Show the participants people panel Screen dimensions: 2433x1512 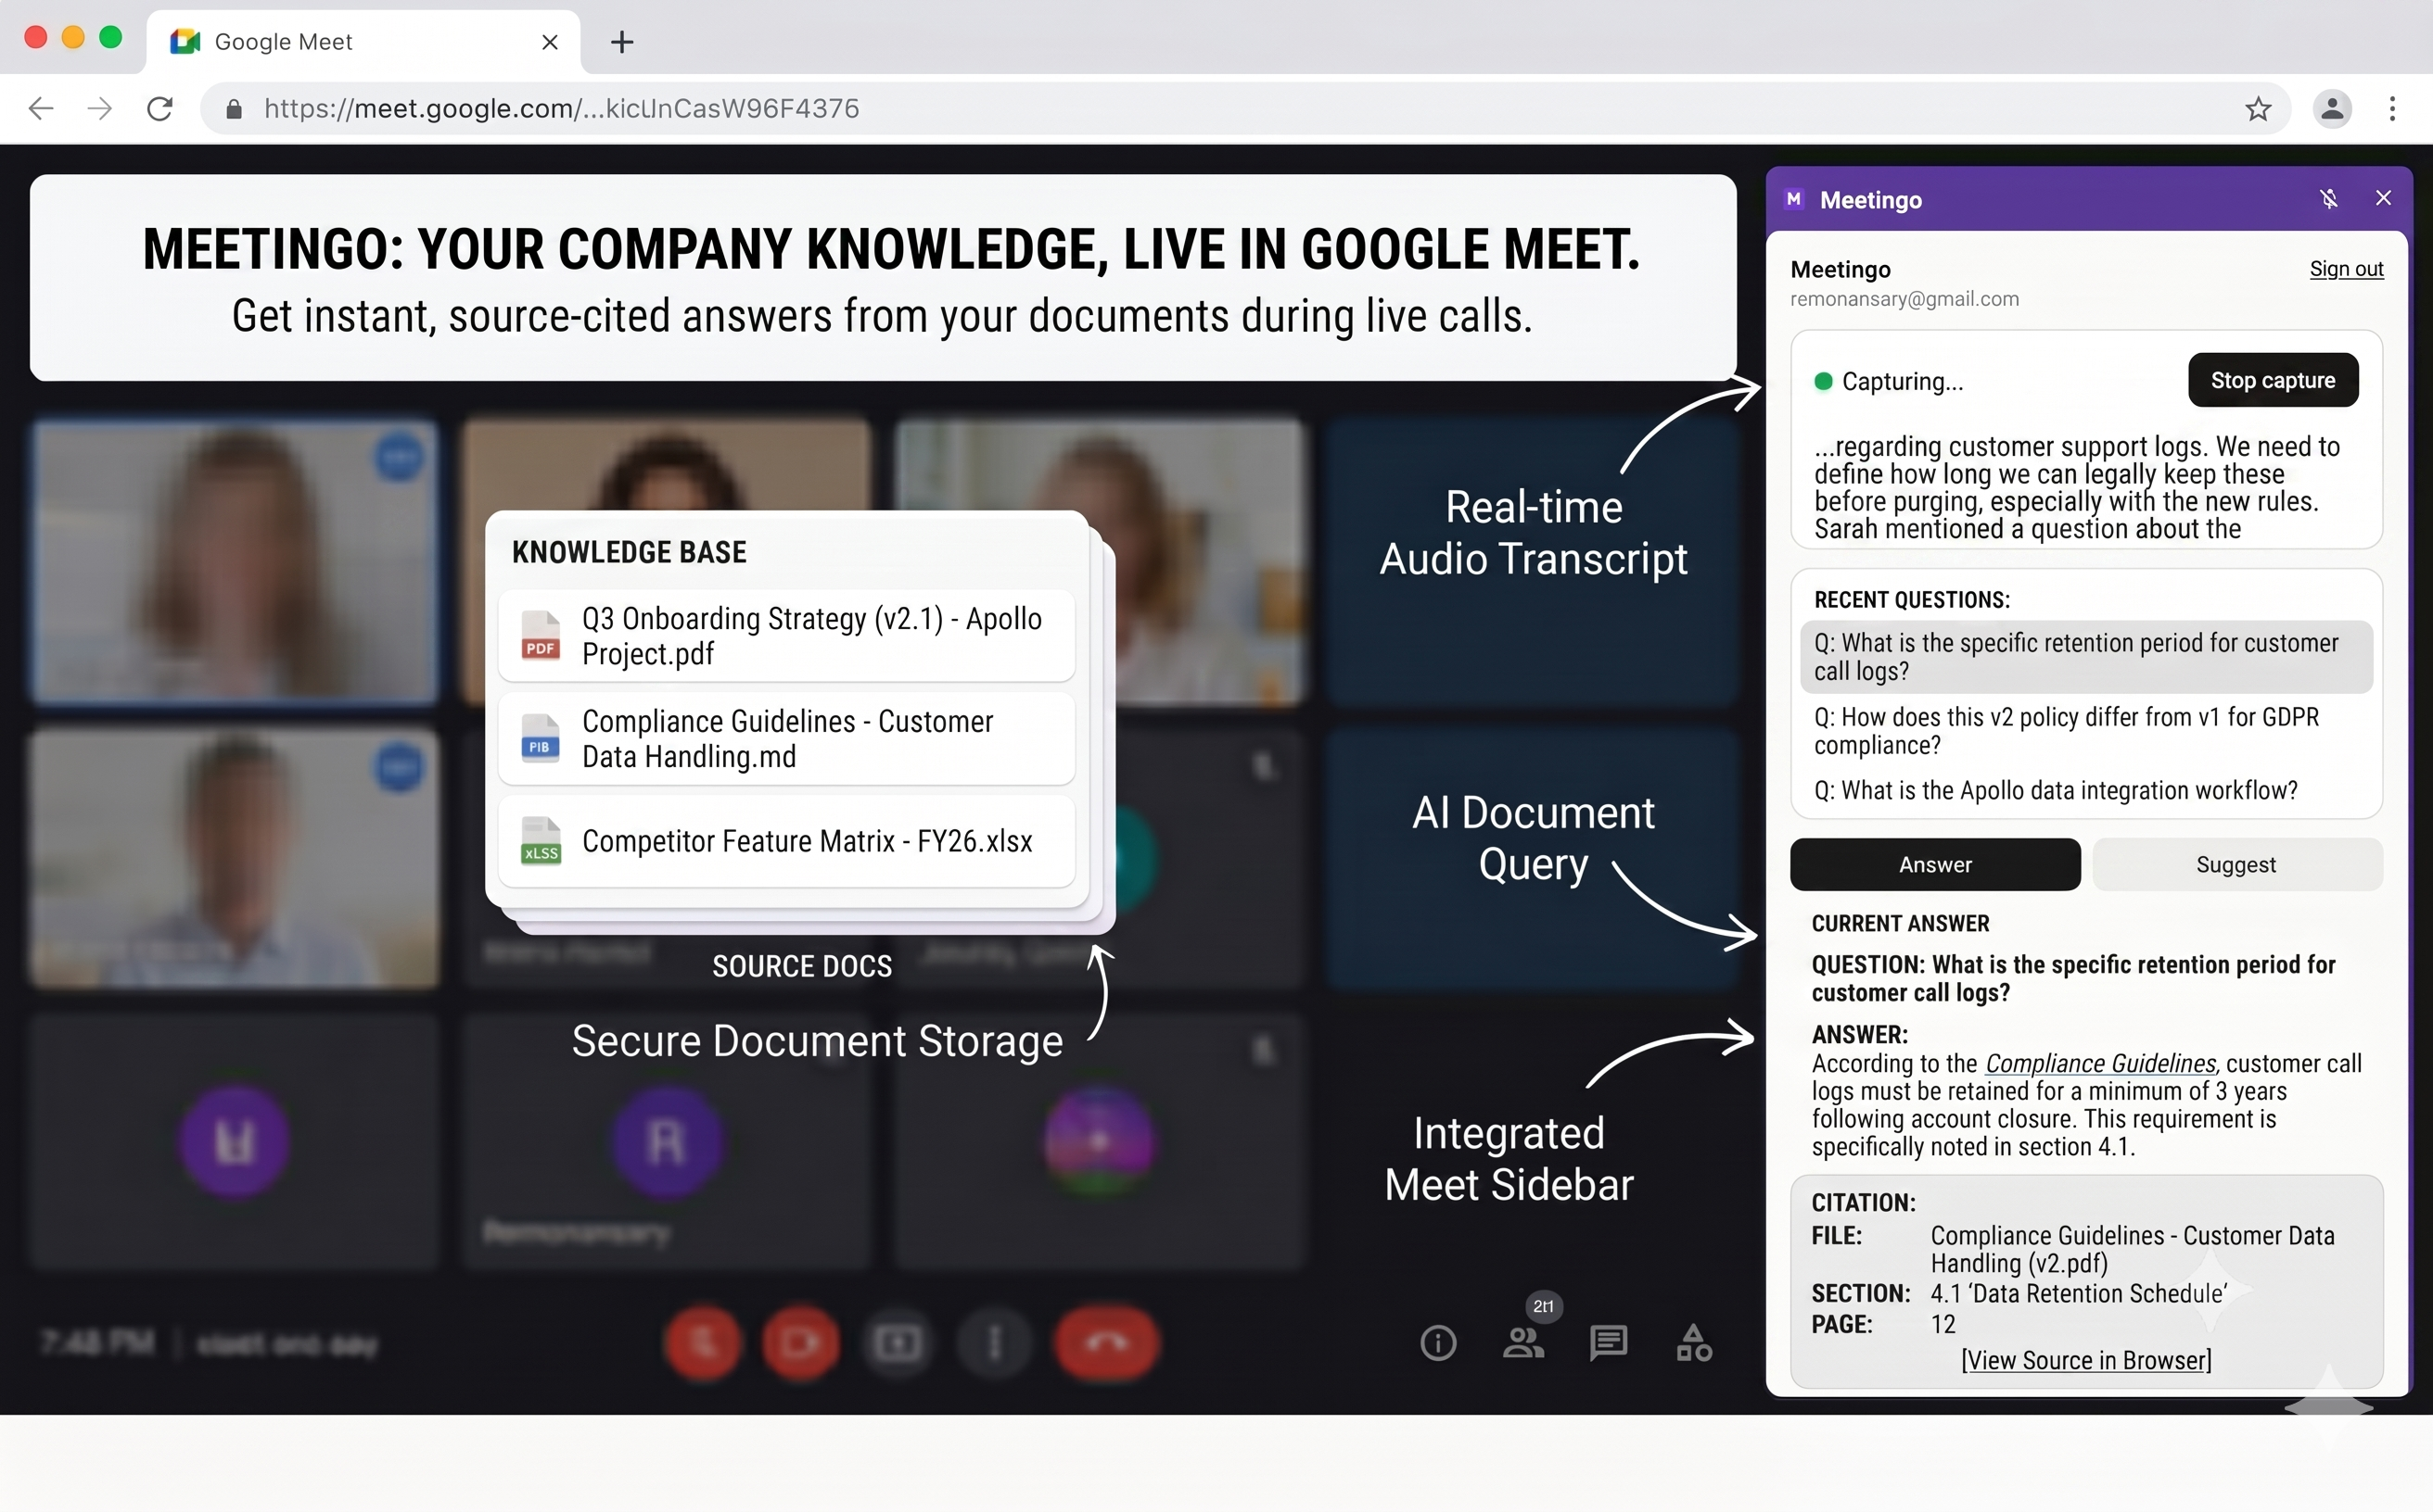pyautogui.click(x=1523, y=1343)
